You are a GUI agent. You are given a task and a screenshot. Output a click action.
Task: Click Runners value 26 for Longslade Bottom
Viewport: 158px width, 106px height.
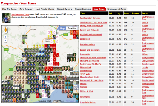[x=132, y=102]
